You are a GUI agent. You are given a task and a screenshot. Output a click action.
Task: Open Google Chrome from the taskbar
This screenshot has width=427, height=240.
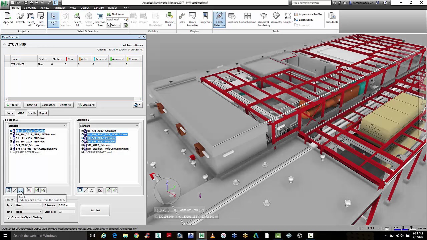pyautogui.click(x=136, y=236)
